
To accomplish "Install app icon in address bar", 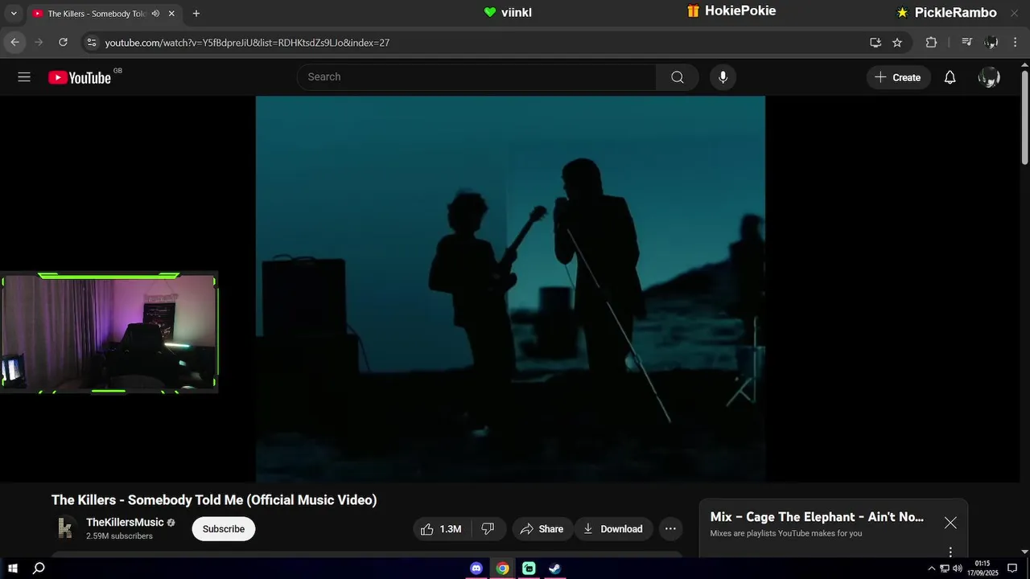I will click(x=875, y=42).
